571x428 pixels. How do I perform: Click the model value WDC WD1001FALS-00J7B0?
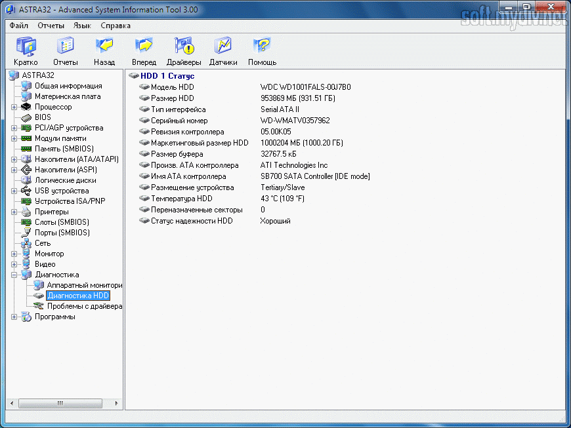(x=306, y=87)
